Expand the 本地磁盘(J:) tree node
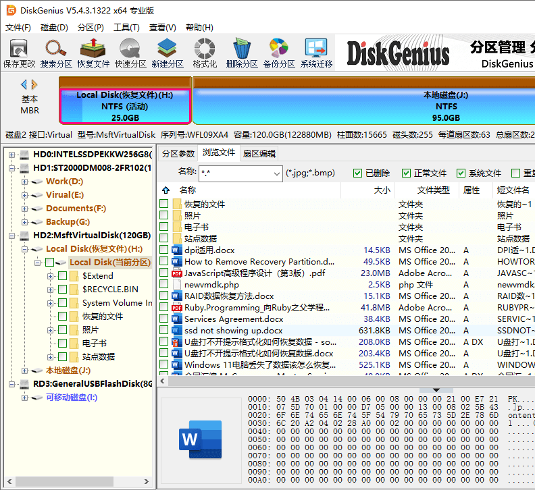This screenshot has width=535, height=490. [24, 371]
